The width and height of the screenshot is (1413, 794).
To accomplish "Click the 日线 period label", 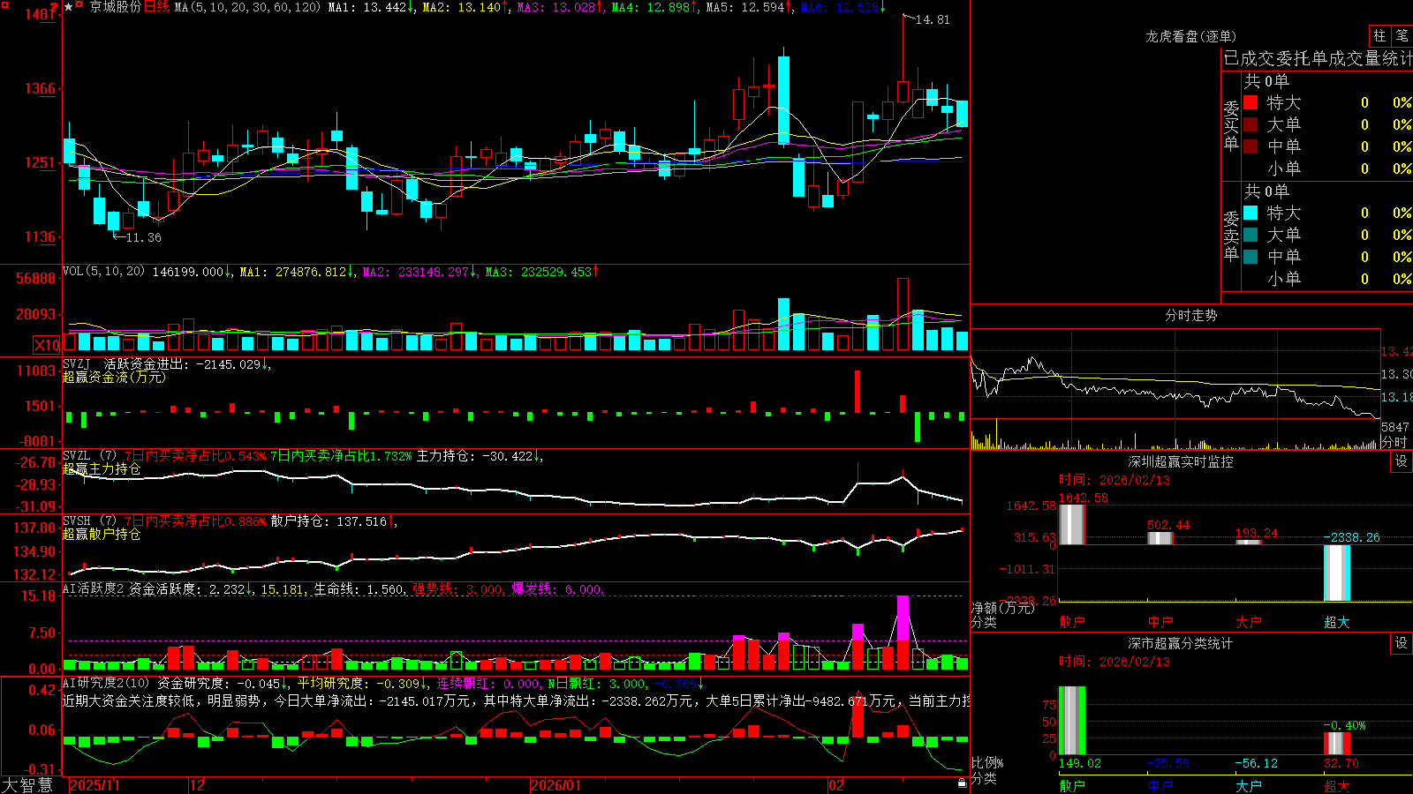I will coord(156,7).
